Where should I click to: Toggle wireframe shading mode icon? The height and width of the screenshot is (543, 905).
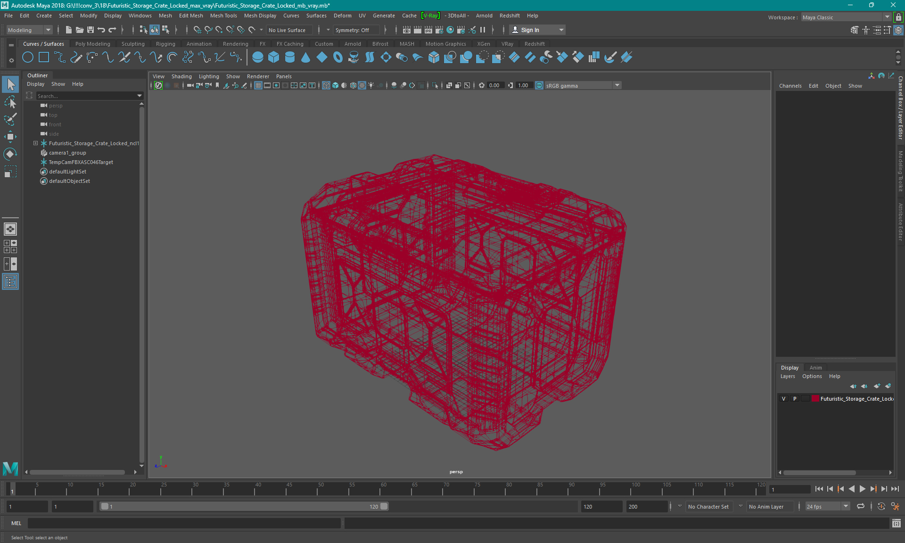point(327,85)
